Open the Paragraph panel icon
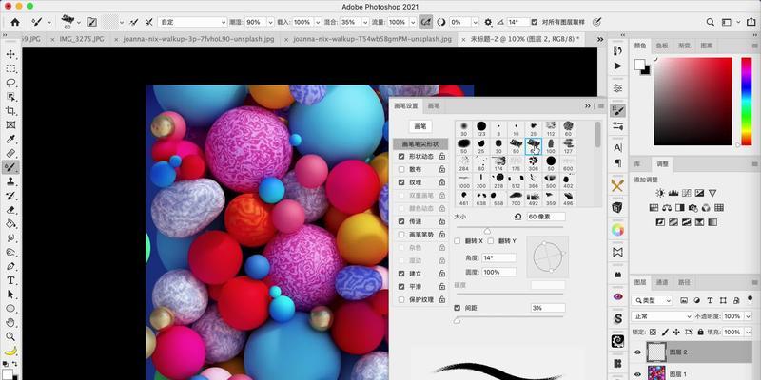This screenshot has height=380, width=761. 617,162
